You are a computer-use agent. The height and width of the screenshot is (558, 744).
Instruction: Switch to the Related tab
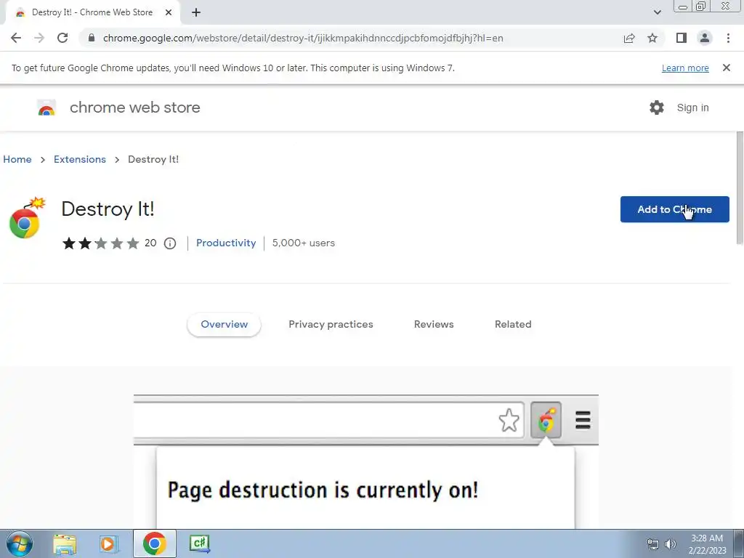[513, 325]
